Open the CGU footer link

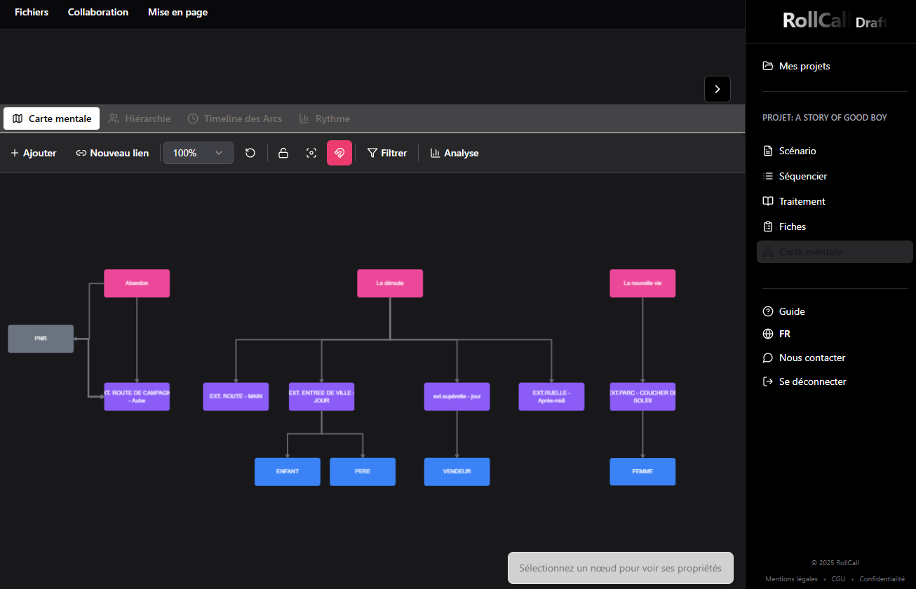pyautogui.click(x=838, y=579)
